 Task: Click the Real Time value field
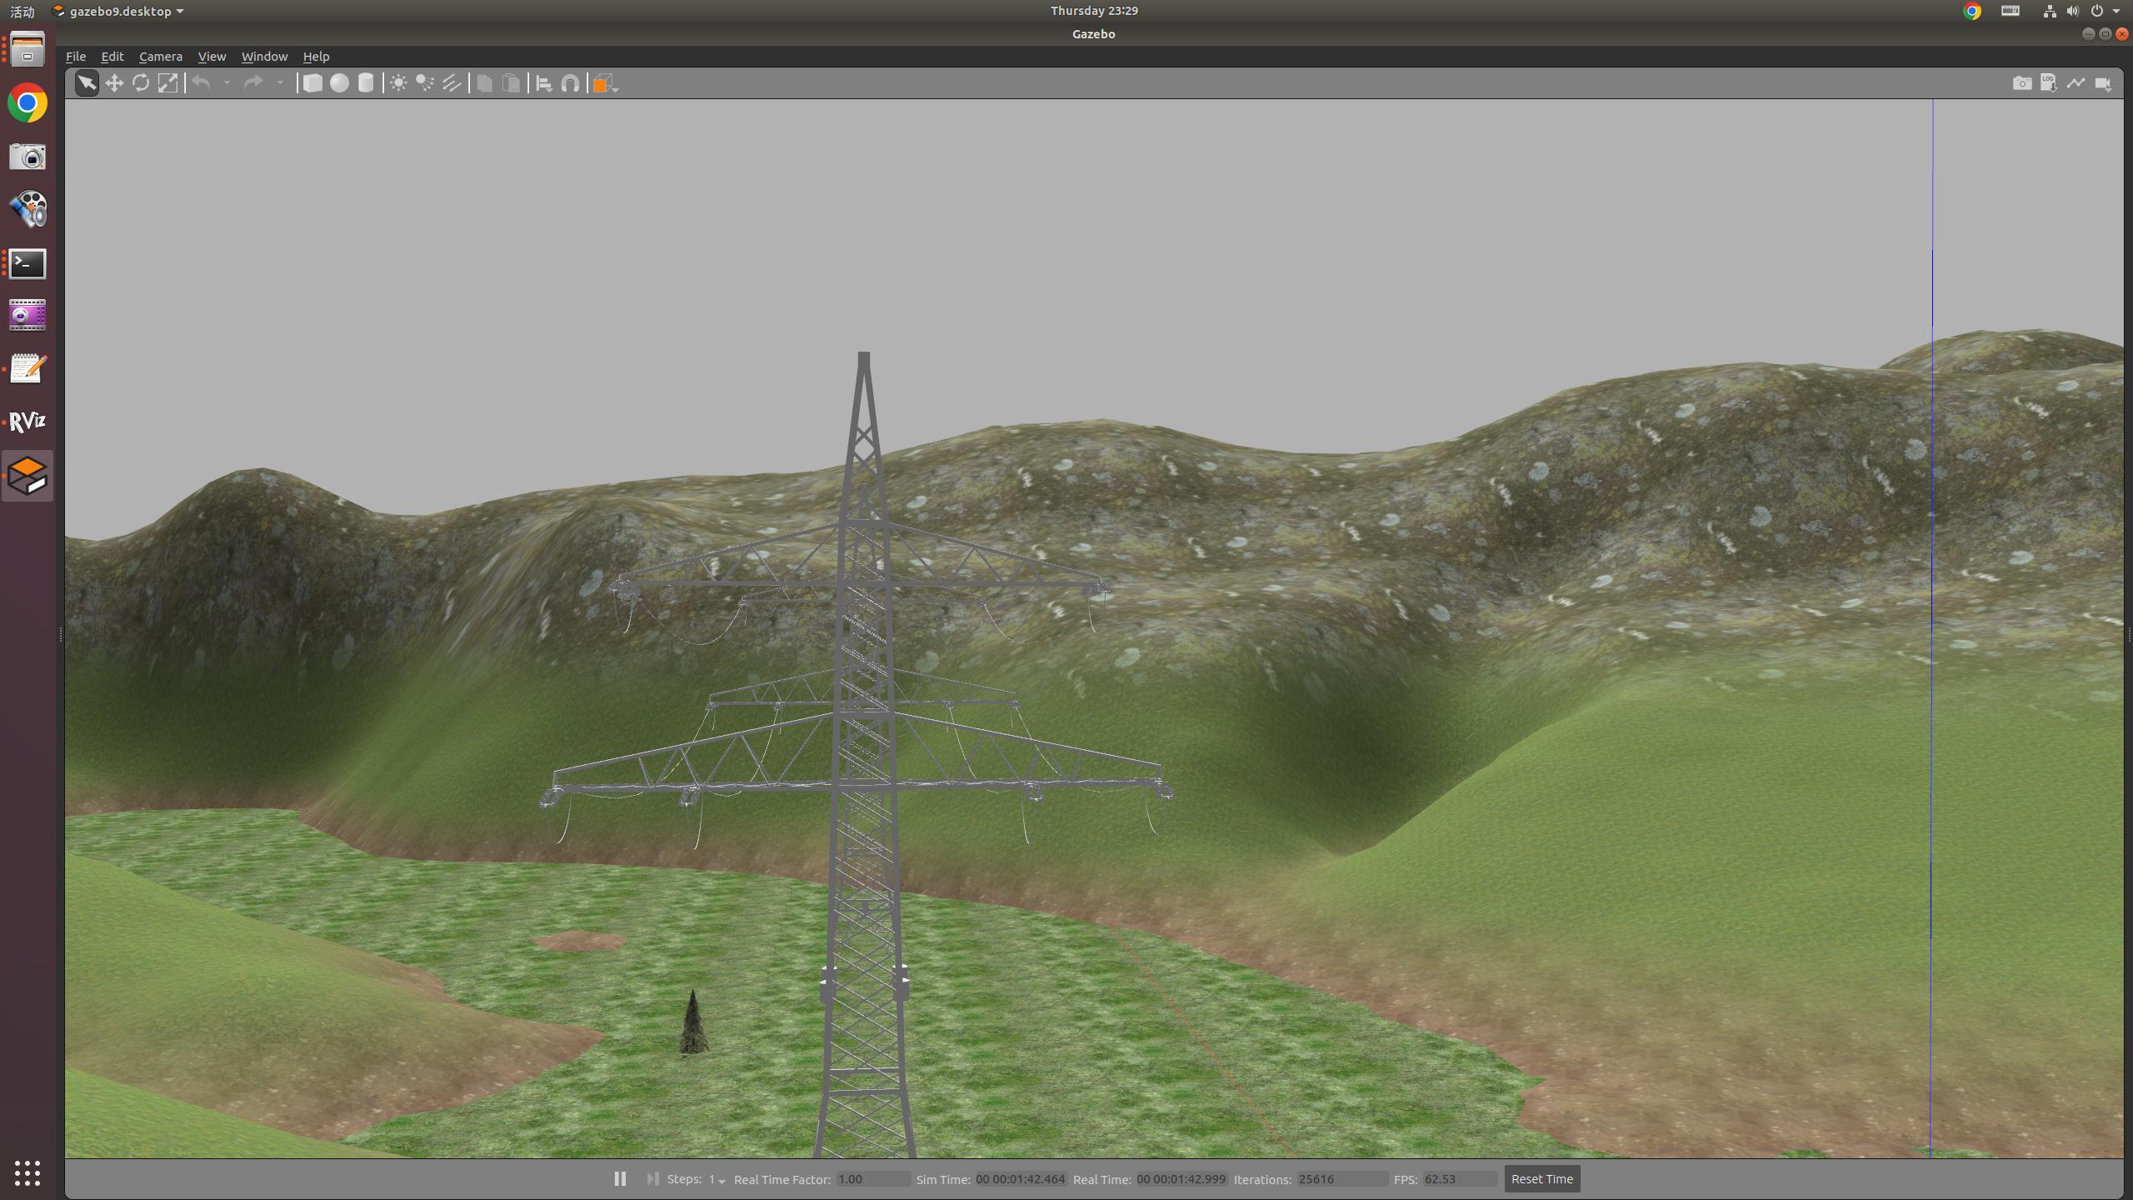1181,1179
